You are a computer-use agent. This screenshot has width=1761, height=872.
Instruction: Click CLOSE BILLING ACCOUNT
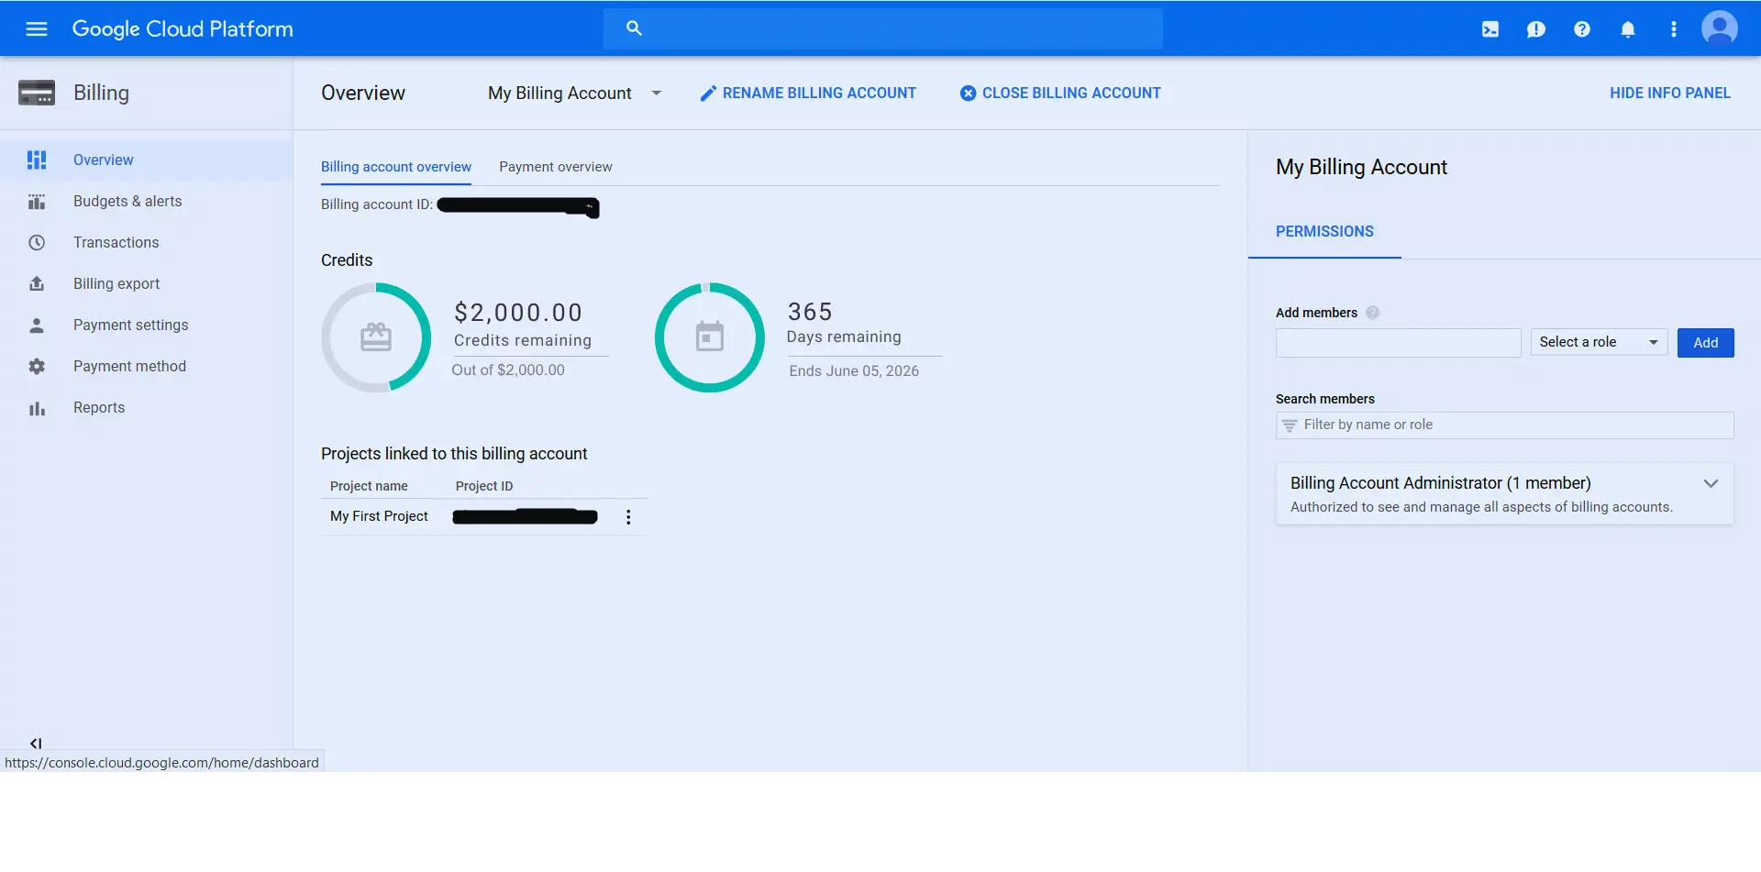click(1060, 94)
